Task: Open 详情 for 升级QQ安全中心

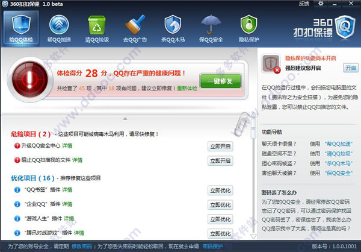Action: 67,146
